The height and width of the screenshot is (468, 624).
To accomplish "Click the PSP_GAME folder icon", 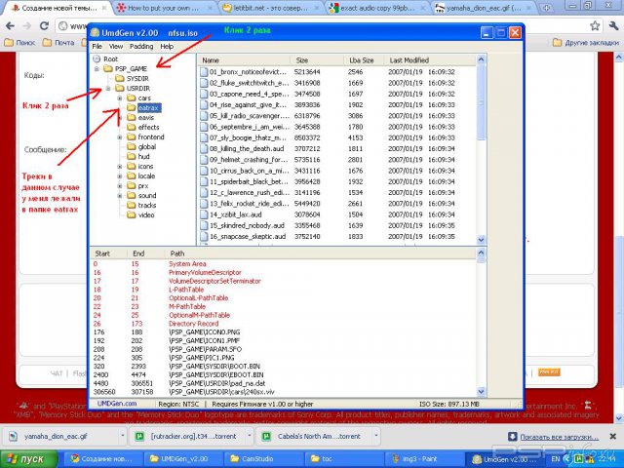I will pos(107,69).
